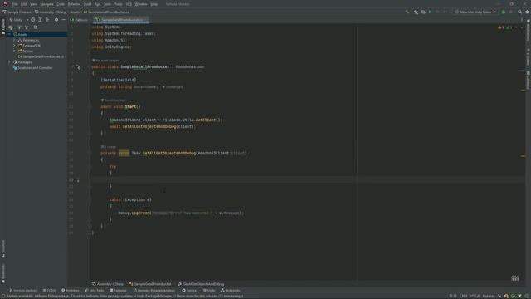Viewport: 531px width, 299px height.
Task: Click Assembly-CSharp in bottom breadcrumb bar
Action: point(108,284)
